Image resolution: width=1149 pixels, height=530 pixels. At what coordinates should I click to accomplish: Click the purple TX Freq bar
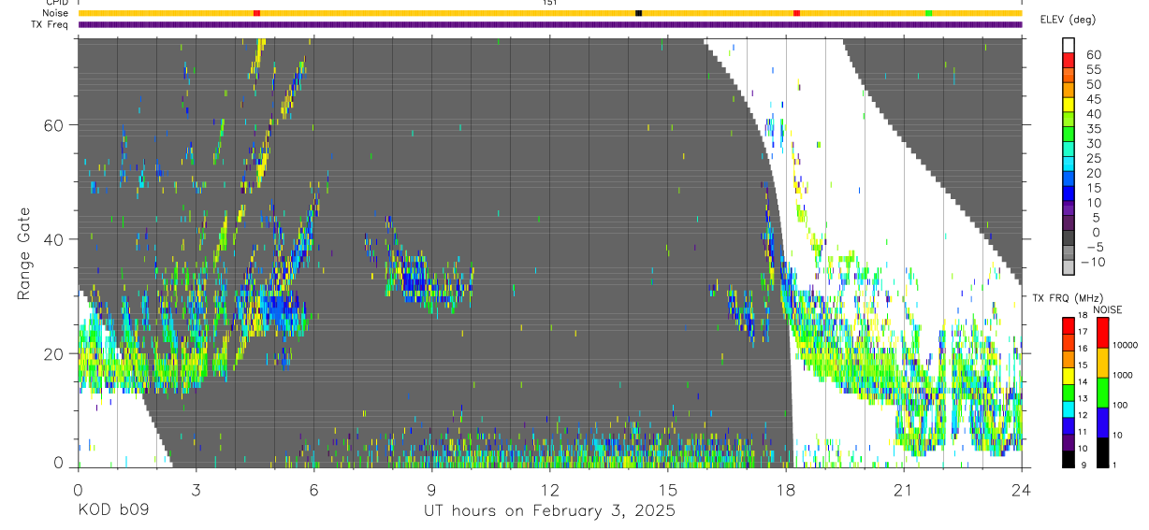point(550,24)
